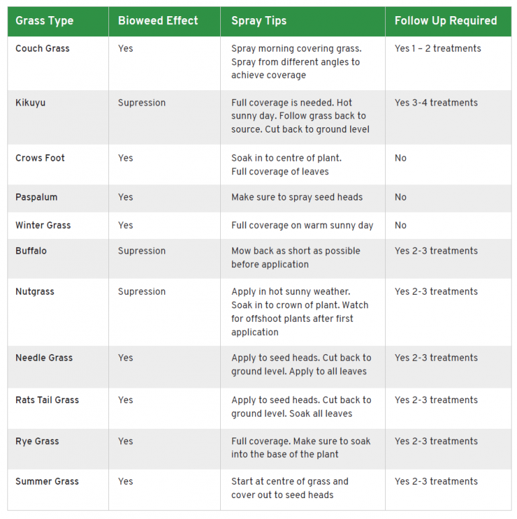Click the Kikuyu grass type cell

30,103
